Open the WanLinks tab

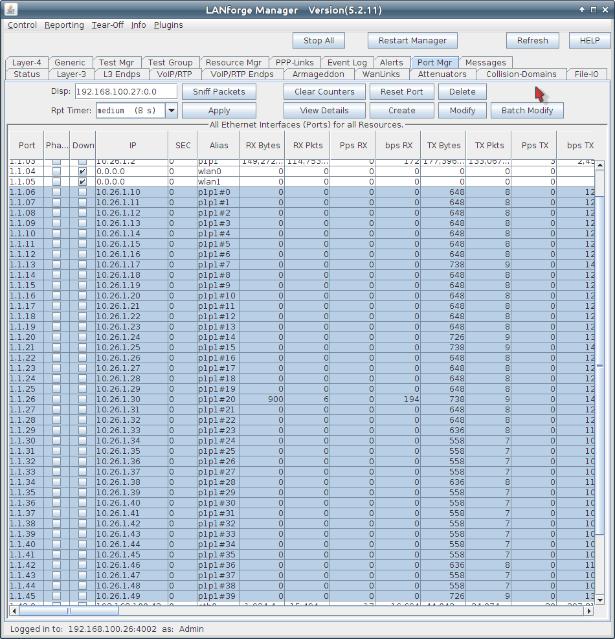[381, 74]
